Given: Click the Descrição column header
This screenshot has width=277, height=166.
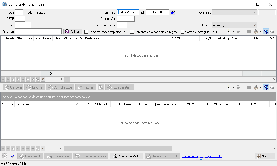Looking at the screenshot, I should point(47,104).
